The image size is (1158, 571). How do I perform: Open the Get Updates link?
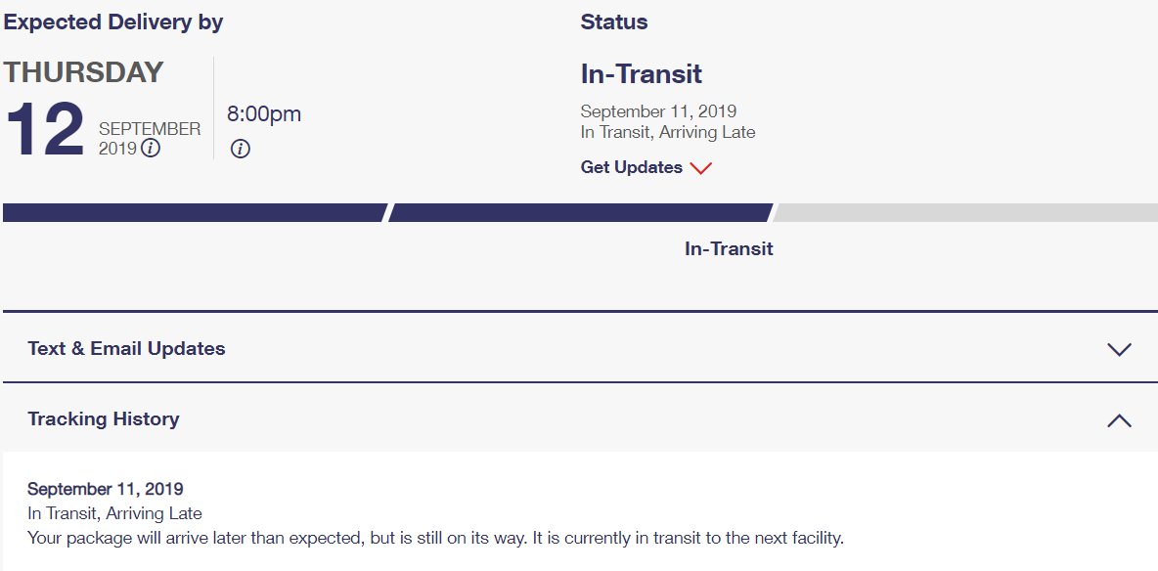click(632, 167)
